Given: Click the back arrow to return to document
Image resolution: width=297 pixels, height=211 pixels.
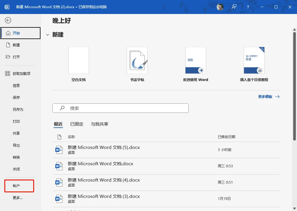Looking at the screenshot, I should point(8,20).
